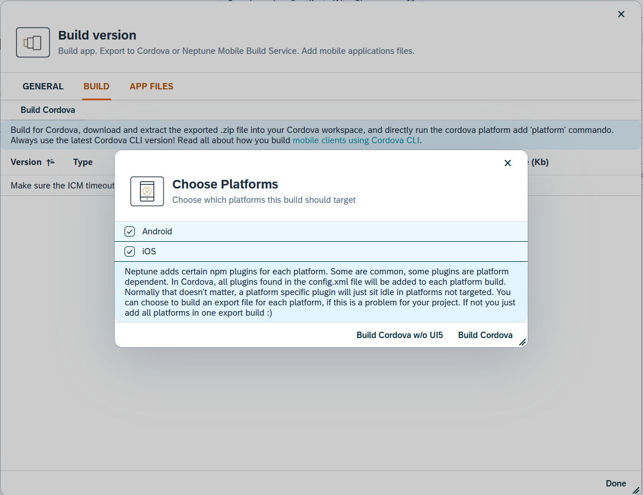
Task: Click the Build version dialog app icon
Action: [x=33, y=42]
